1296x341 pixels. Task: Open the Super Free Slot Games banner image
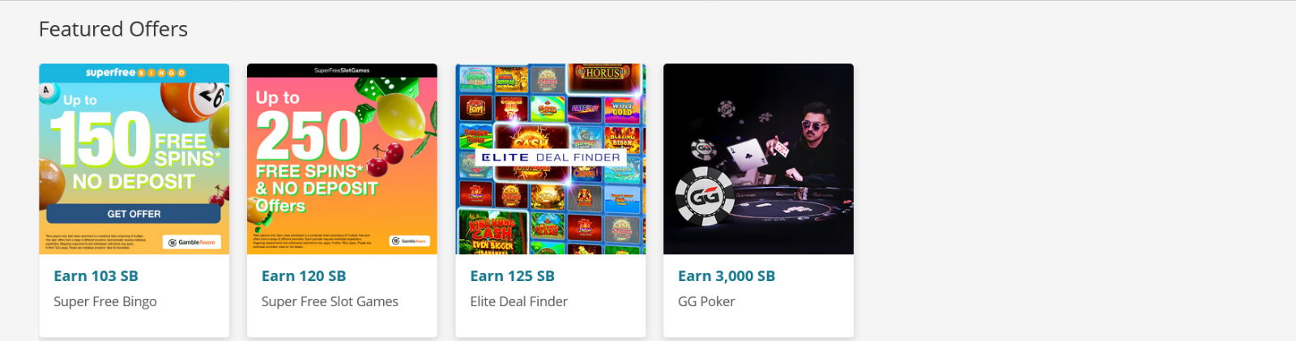[342, 159]
